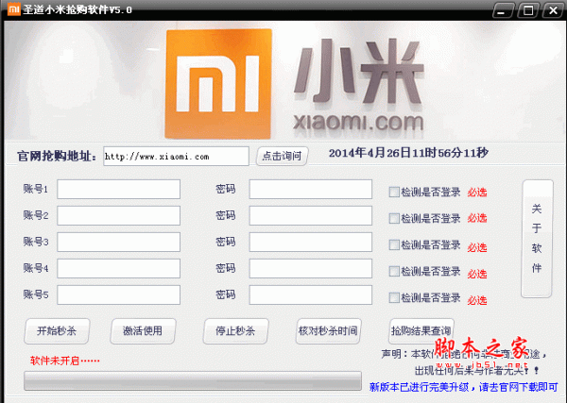567x403 pixels.
Task: Enable 检测是否登录 checkbox for 账号4
Action: click(x=394, y=271)
